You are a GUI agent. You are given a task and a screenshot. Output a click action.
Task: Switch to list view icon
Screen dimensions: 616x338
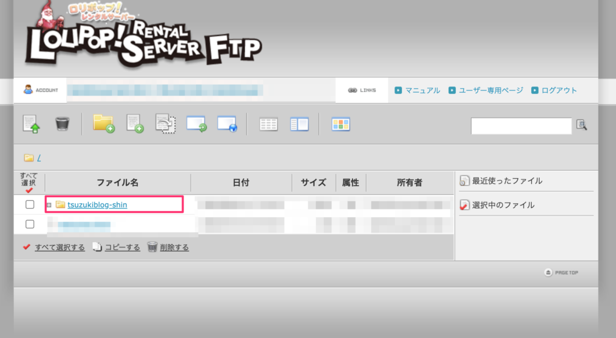coord(269,124)
